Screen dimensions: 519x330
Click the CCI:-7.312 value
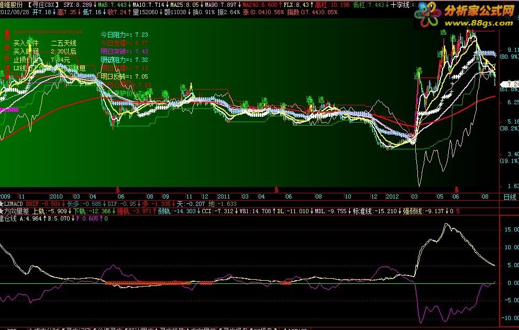[217, 211]
